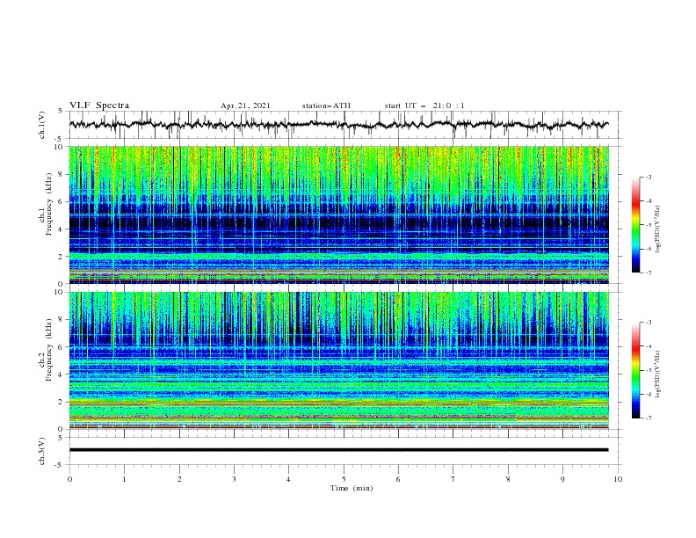Click the "VLF Spectra" plot title
This screenshot has width=696, height=538.
coord(99,105)
